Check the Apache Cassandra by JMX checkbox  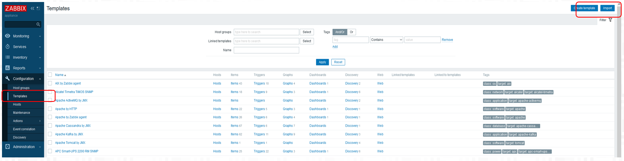tap(50, 126)
